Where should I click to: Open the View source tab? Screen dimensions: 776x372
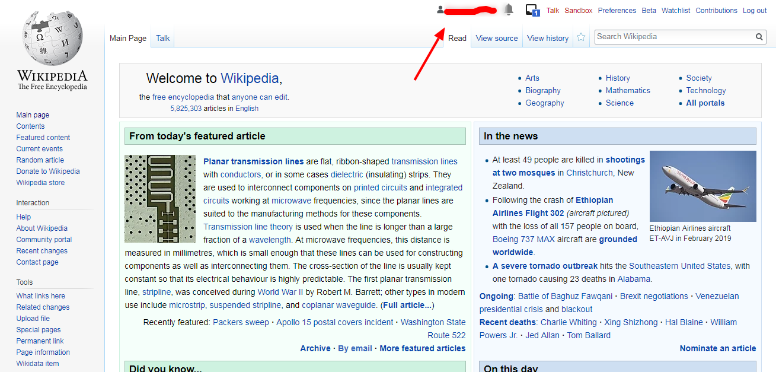(497, 38)
